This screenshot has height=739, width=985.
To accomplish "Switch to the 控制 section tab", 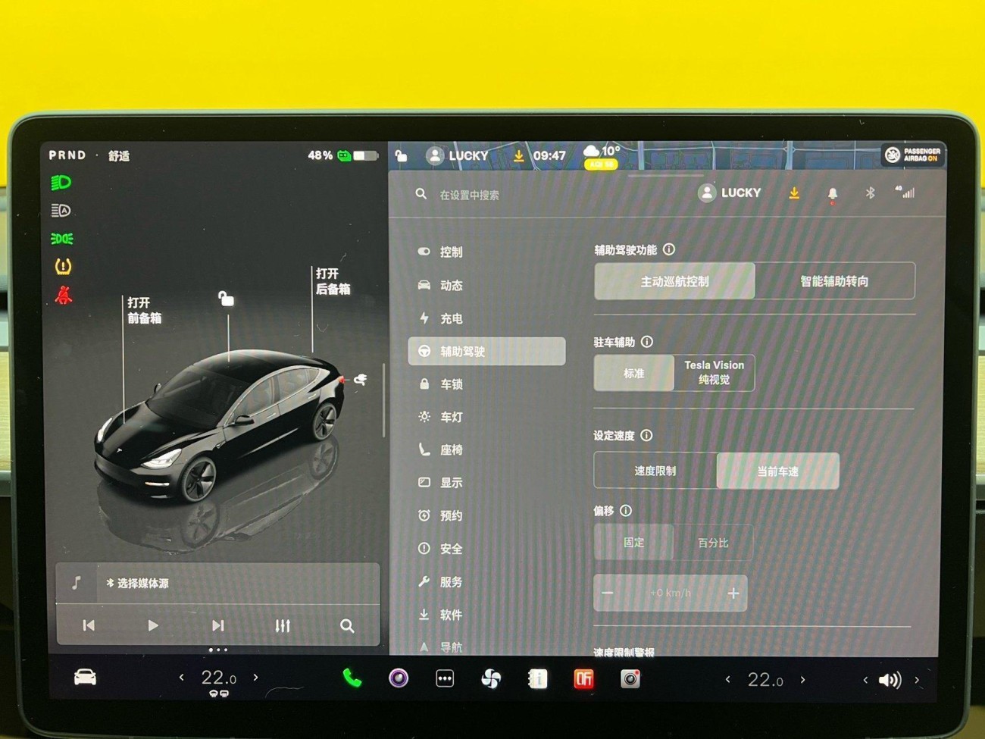I will 451,252.
